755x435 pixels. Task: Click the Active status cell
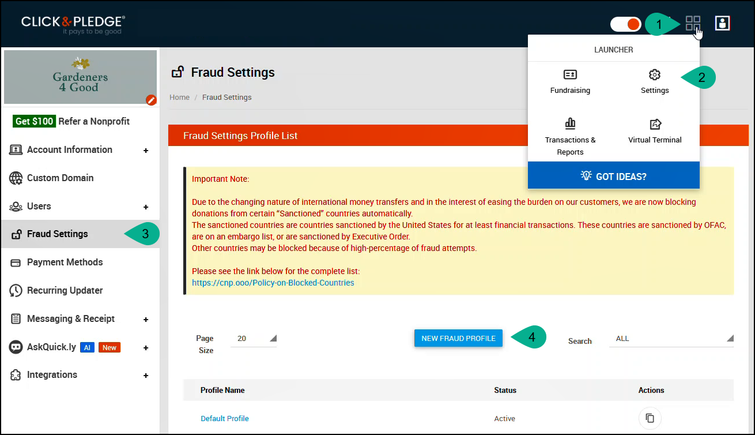click(x=505, y=419)
